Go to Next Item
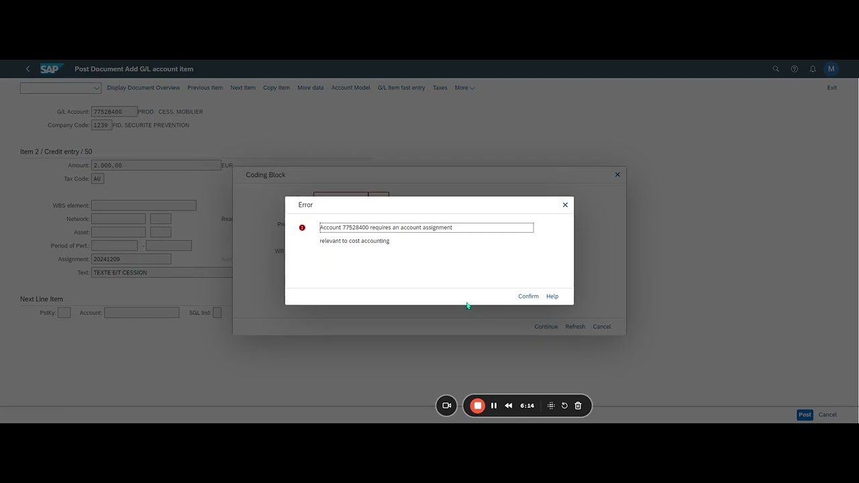The width and height of the screenshot is (859, 483). coord(243,88)
